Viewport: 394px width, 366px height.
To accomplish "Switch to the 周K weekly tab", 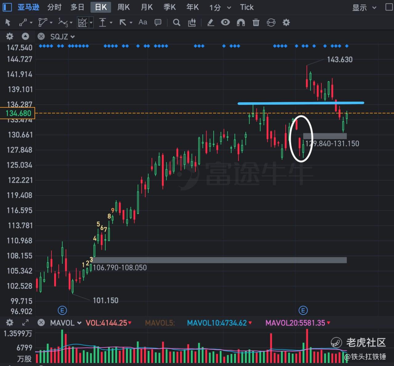I will pos(124,7).
